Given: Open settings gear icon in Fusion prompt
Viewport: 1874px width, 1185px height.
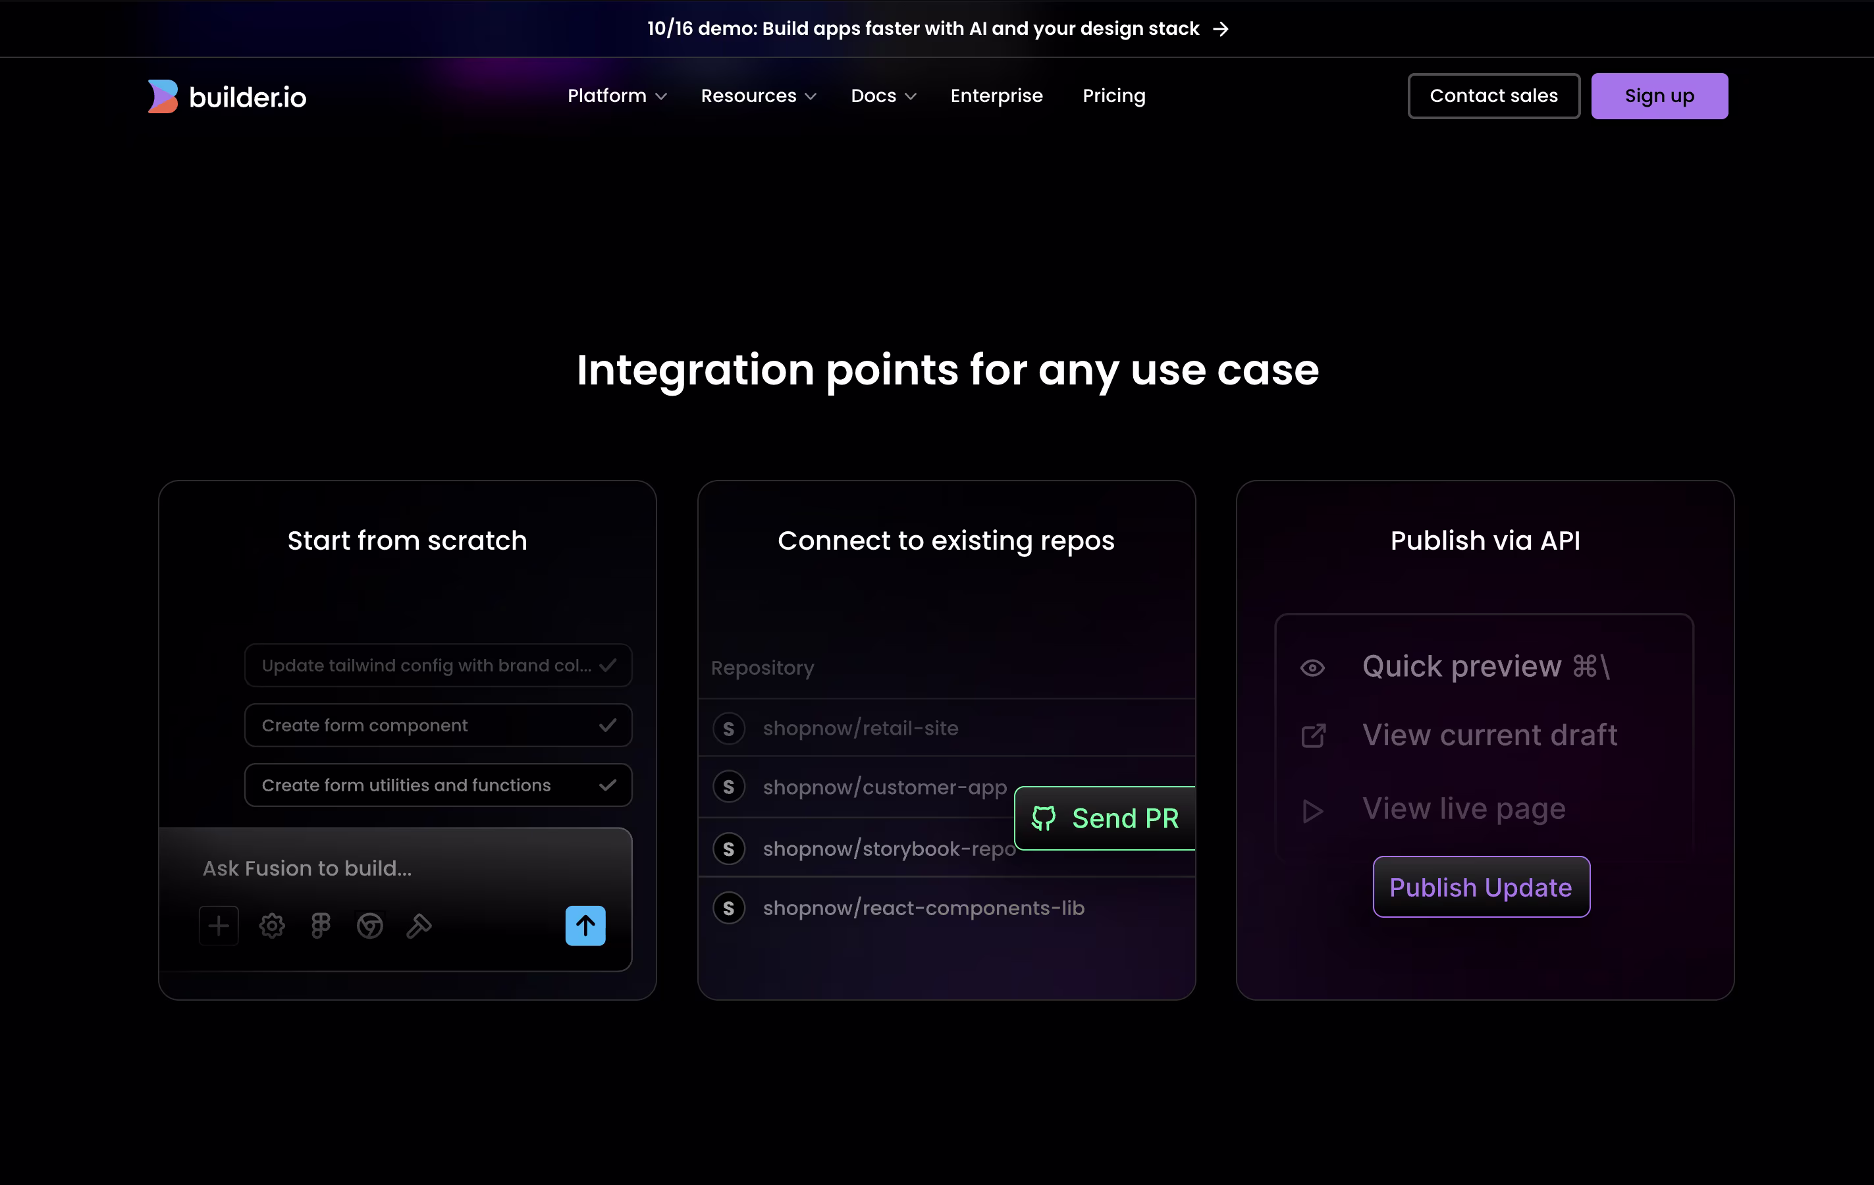Looking at the screenshot, I should [273, 926].
